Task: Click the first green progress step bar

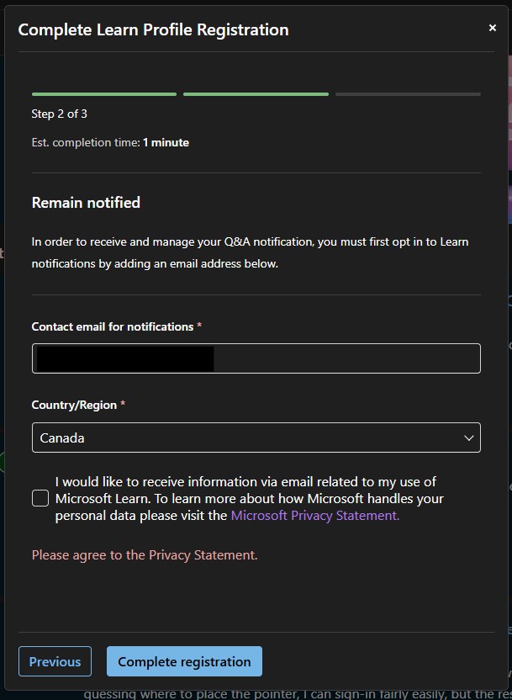Action: (104, 94)
